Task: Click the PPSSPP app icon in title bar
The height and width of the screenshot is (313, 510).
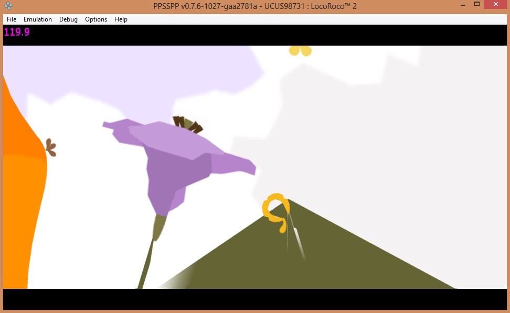Action: click(8, 5)
